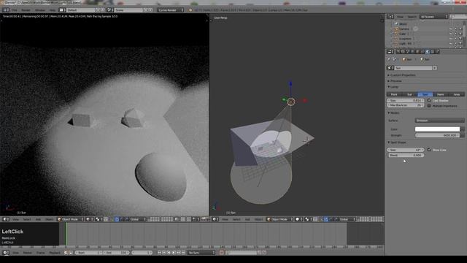Play the animation in the timeline
467x263 pixels.
[174, 253]
